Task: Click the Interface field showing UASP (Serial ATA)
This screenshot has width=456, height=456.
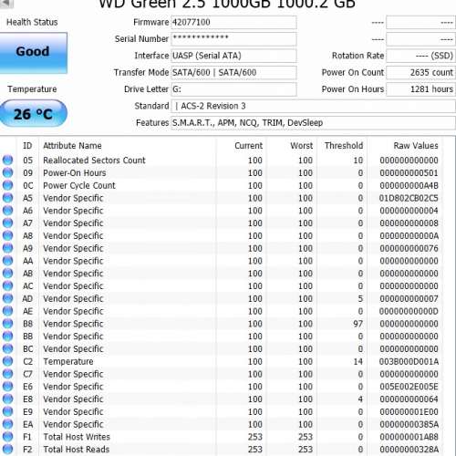Action: tap(233, 56)
